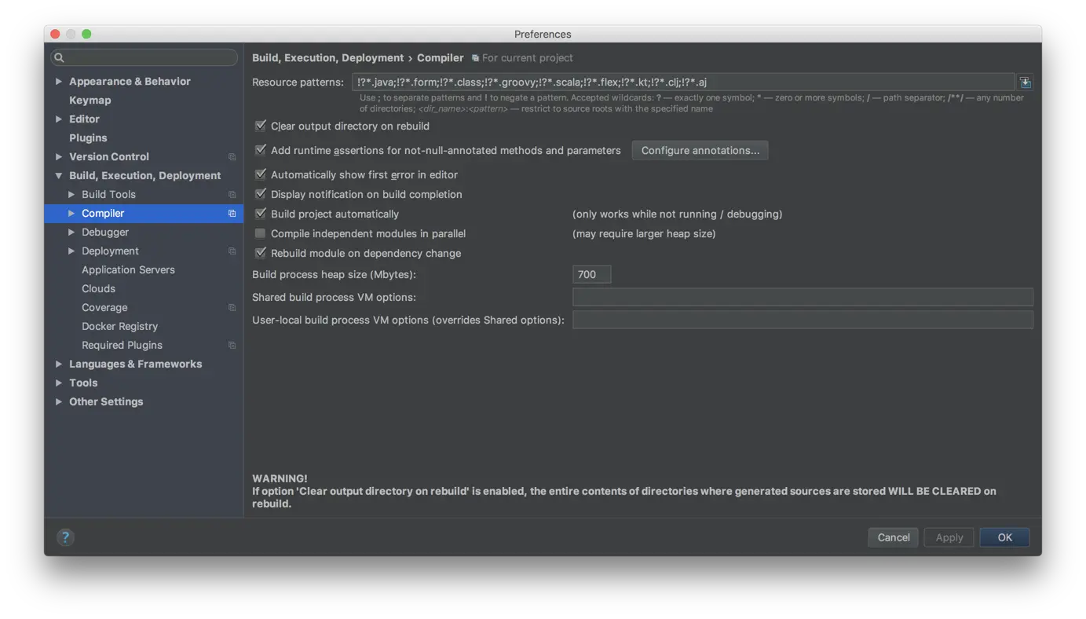Image resolution: width=1086 pixels, height=619 pixels.
Task: Click the insert-variable icon beside Resource patterns field
Action: (1025, 81)
